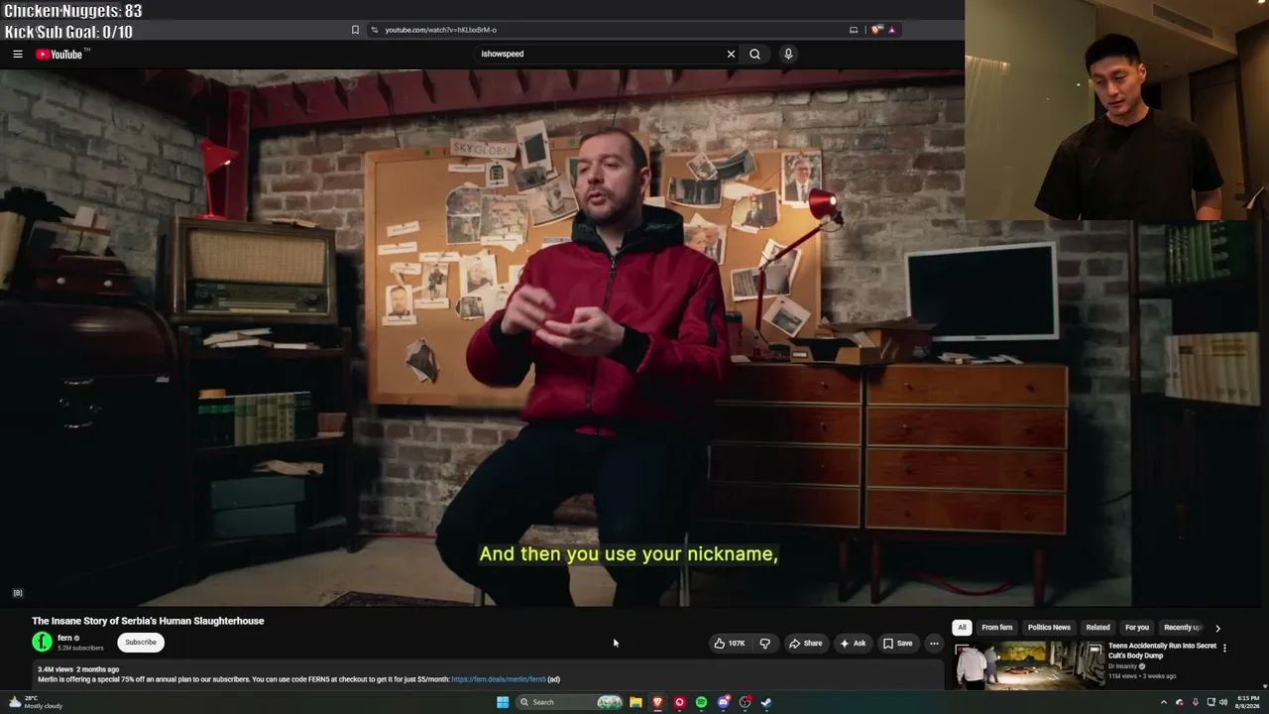Save the video to a playlist

(x=897, y=644)
